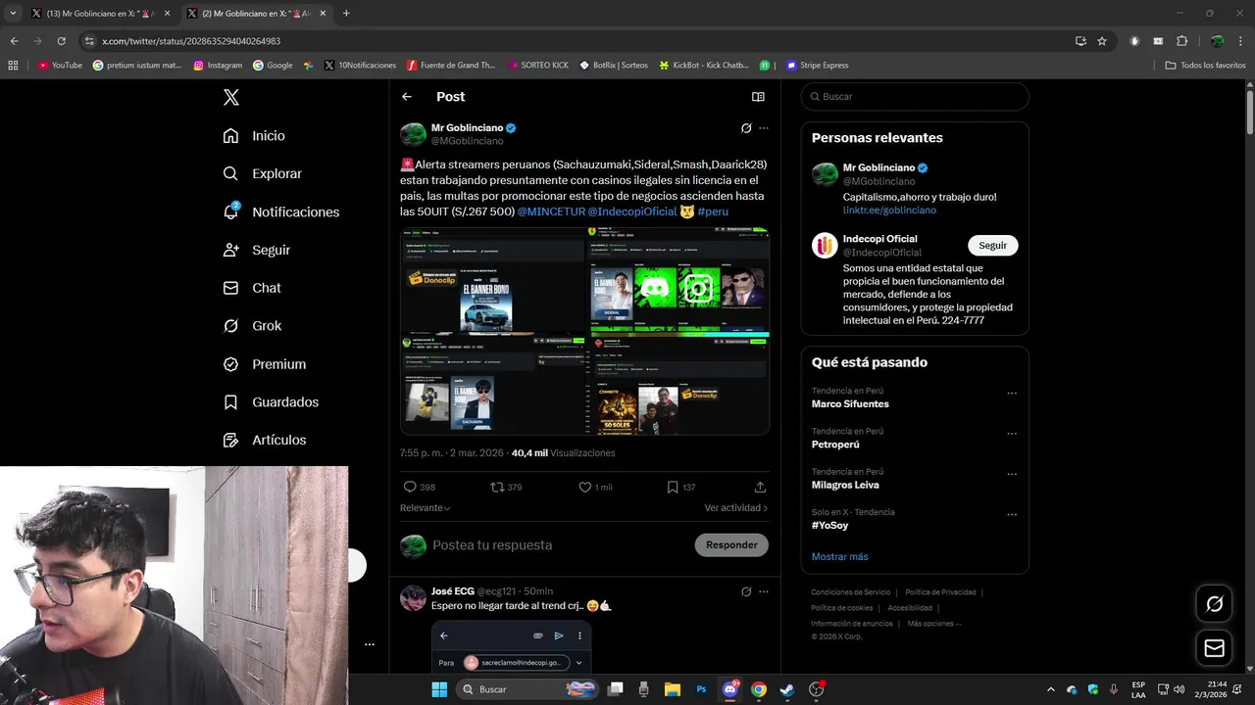The height and width of the screenshot is (705, 1255).
Task: Click the Buscar search field on X
Action: coord(915,97)
